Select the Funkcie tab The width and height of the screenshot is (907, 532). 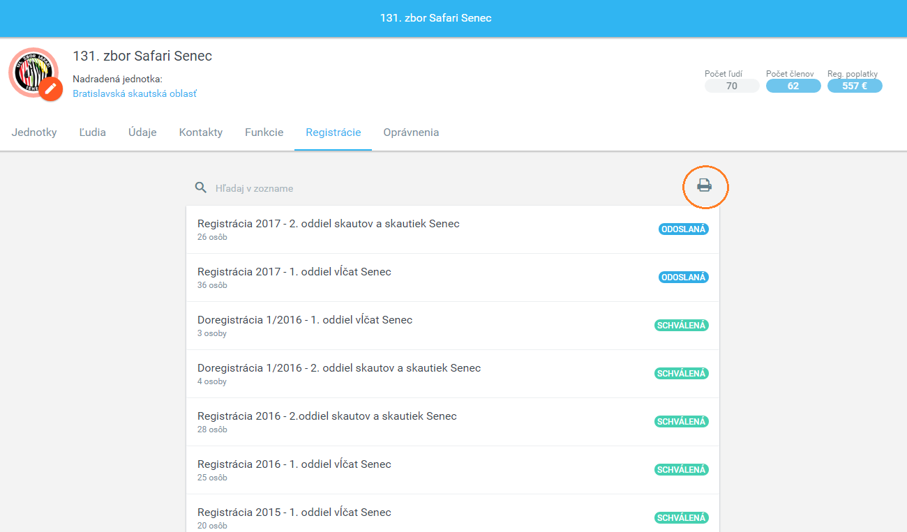pos(264,132)
